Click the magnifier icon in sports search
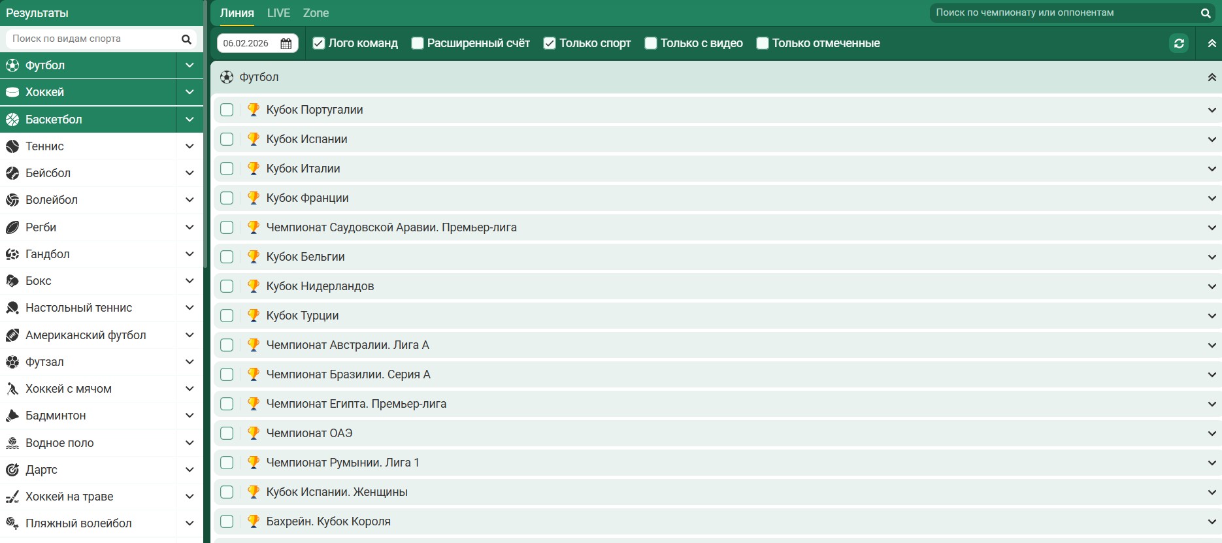 pyautogui.click(x=186, y=39)
